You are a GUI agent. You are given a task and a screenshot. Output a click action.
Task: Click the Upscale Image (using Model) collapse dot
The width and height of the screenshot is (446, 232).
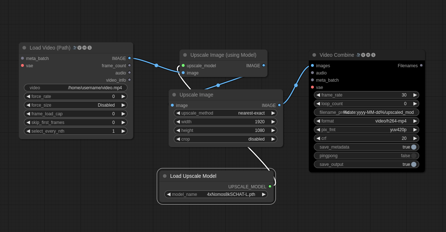pyautogui.click(x=185, y=55)
